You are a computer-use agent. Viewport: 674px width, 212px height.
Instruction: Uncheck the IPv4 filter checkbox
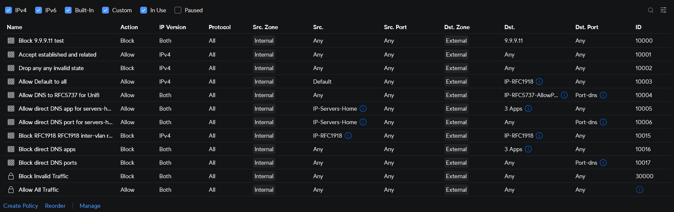8,10
